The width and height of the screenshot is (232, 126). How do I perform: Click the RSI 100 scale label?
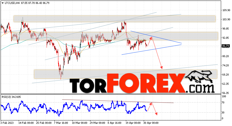(x=224, y=96)
